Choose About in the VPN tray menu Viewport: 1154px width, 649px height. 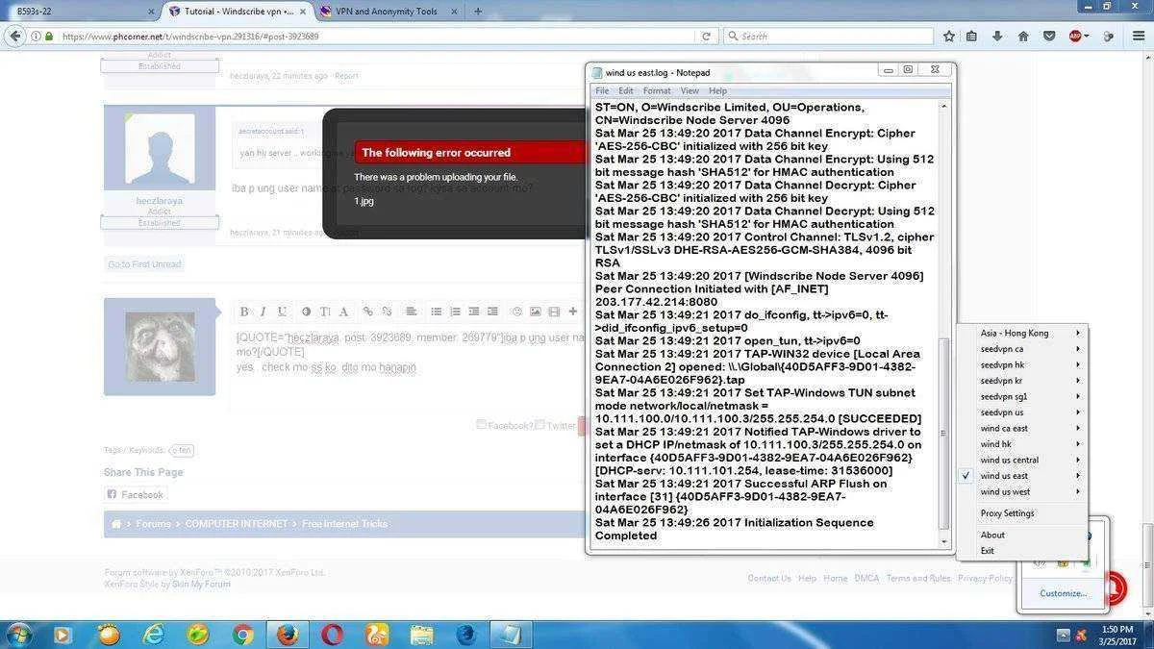tap(1021, 535)
